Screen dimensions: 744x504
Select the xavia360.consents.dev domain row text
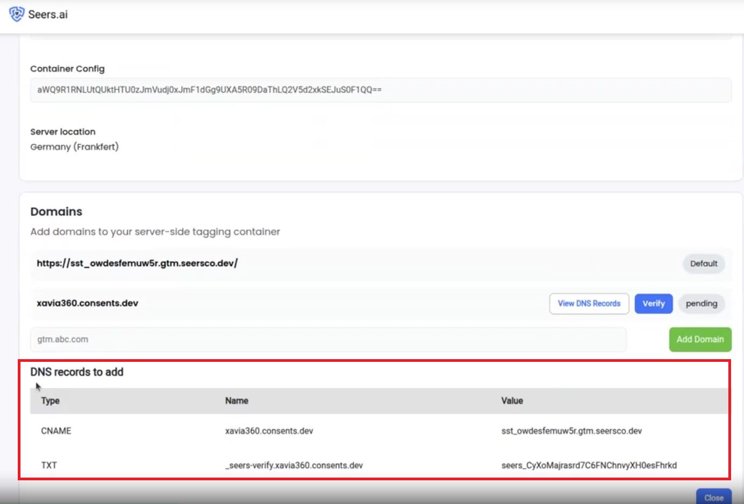click(x=87, y=303)
